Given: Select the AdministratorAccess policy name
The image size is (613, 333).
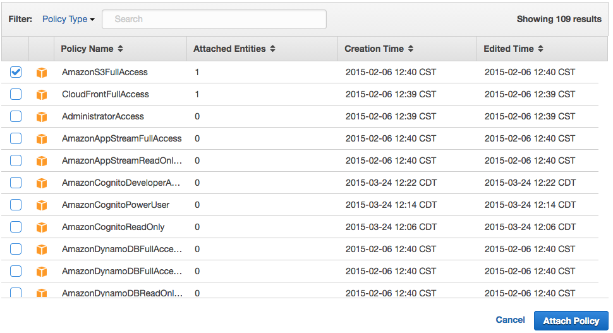Looking at the screenshot, I should (103, 116).
